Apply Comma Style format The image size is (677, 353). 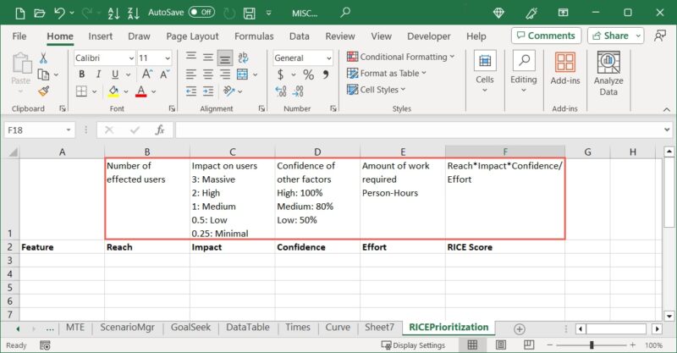(326, 74)
